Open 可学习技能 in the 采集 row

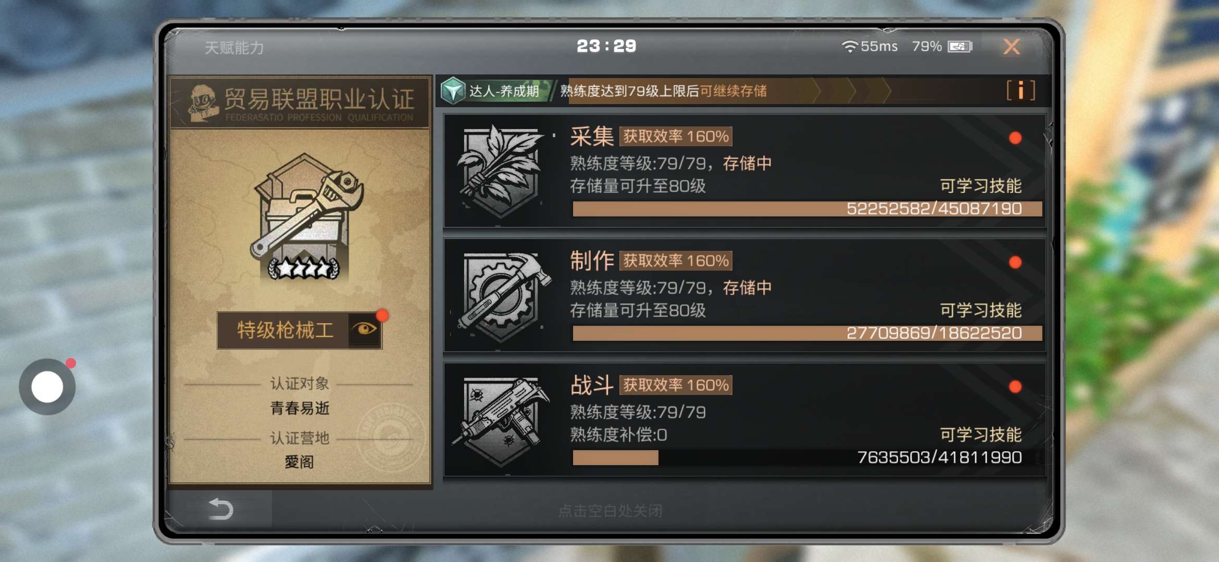[x=980, y=186]
